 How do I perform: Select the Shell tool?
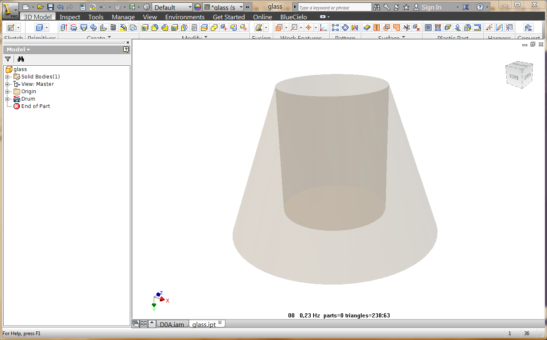(174, 28)
